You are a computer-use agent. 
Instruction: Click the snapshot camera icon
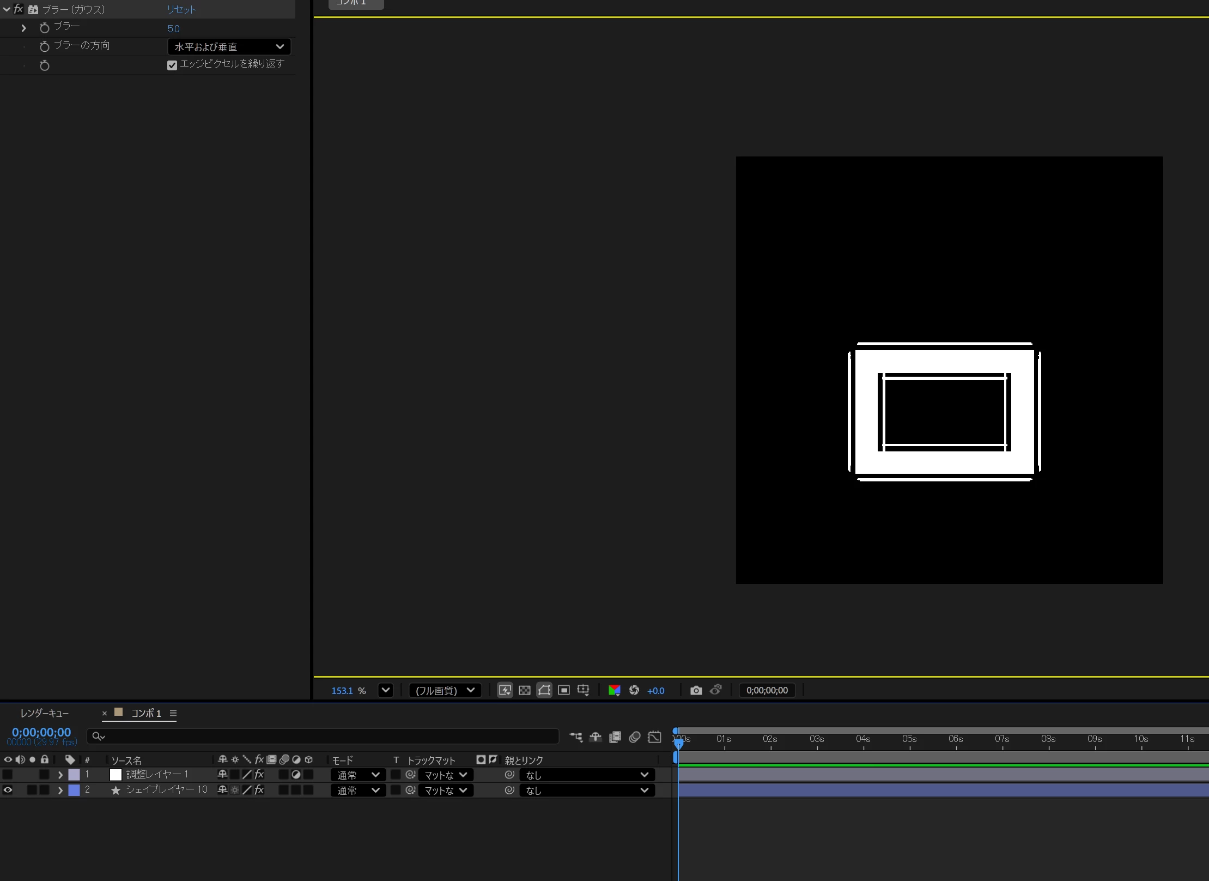pyautogui.click(x=696, y=690)
